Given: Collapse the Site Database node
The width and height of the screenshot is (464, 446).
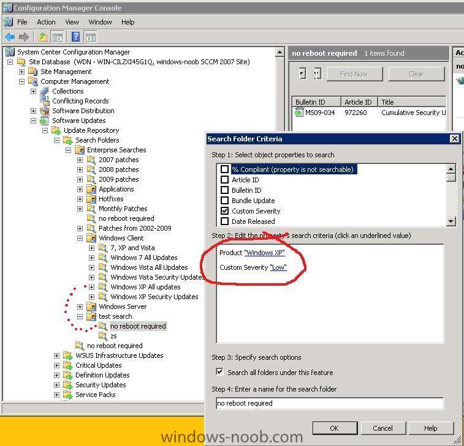Looking at the screenshot, I should [10, 62].
